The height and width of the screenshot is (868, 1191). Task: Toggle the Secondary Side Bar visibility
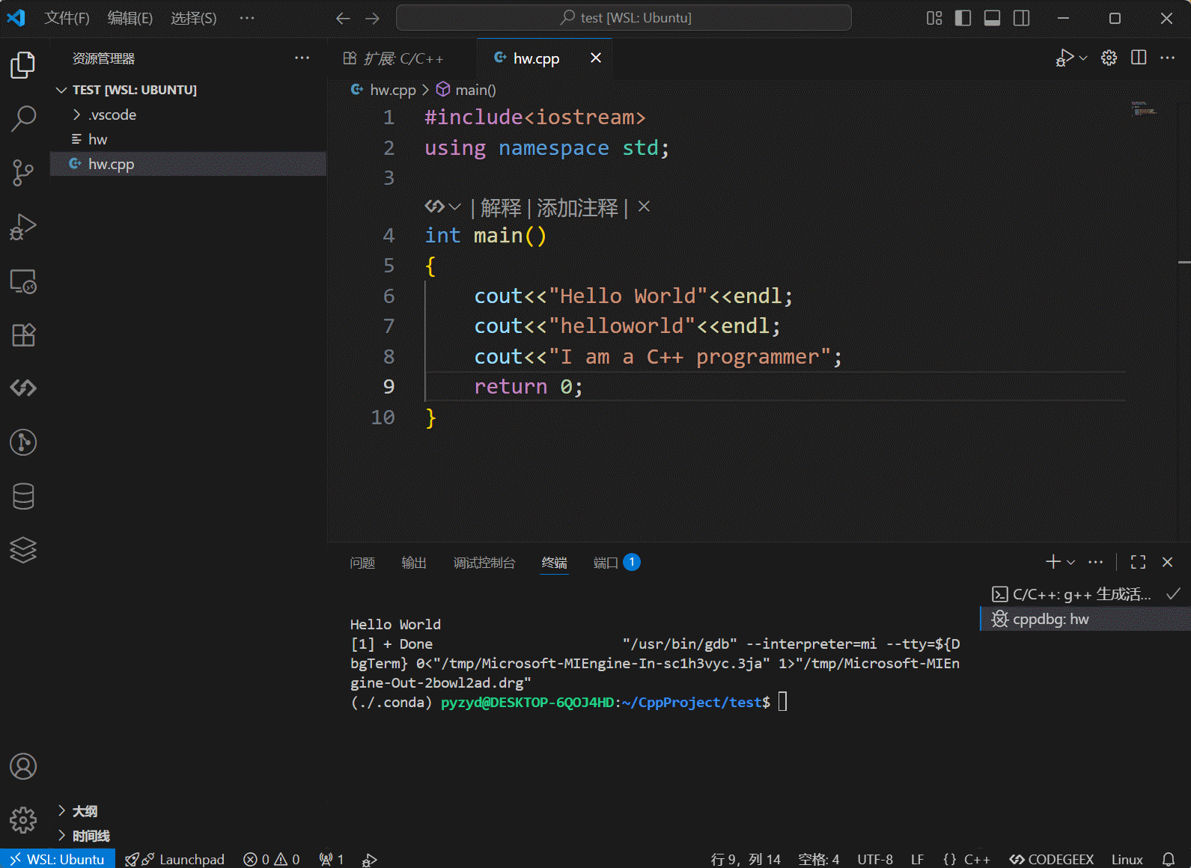point(1022,18)
